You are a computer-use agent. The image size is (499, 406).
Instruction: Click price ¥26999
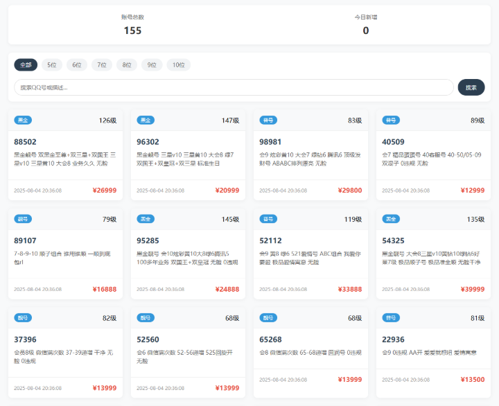tap(105, 191)
